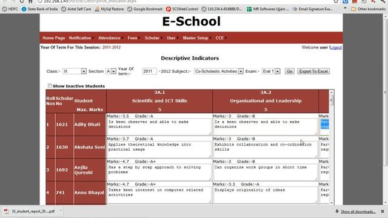Open SCSWebControl bookmark
Screen dimensions: 388x218
click(x=182, y=9)
